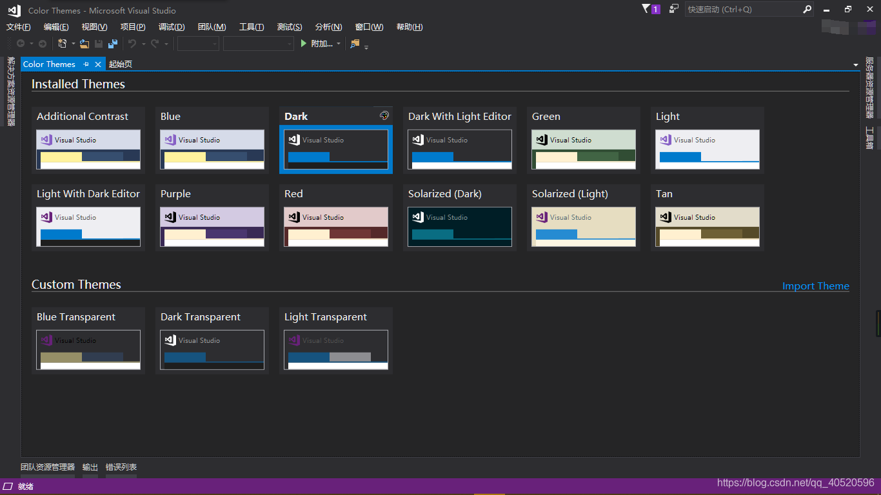Open the 调试(D) menu
This screenshot has width=881, height=495.
(x=172, y=27)
